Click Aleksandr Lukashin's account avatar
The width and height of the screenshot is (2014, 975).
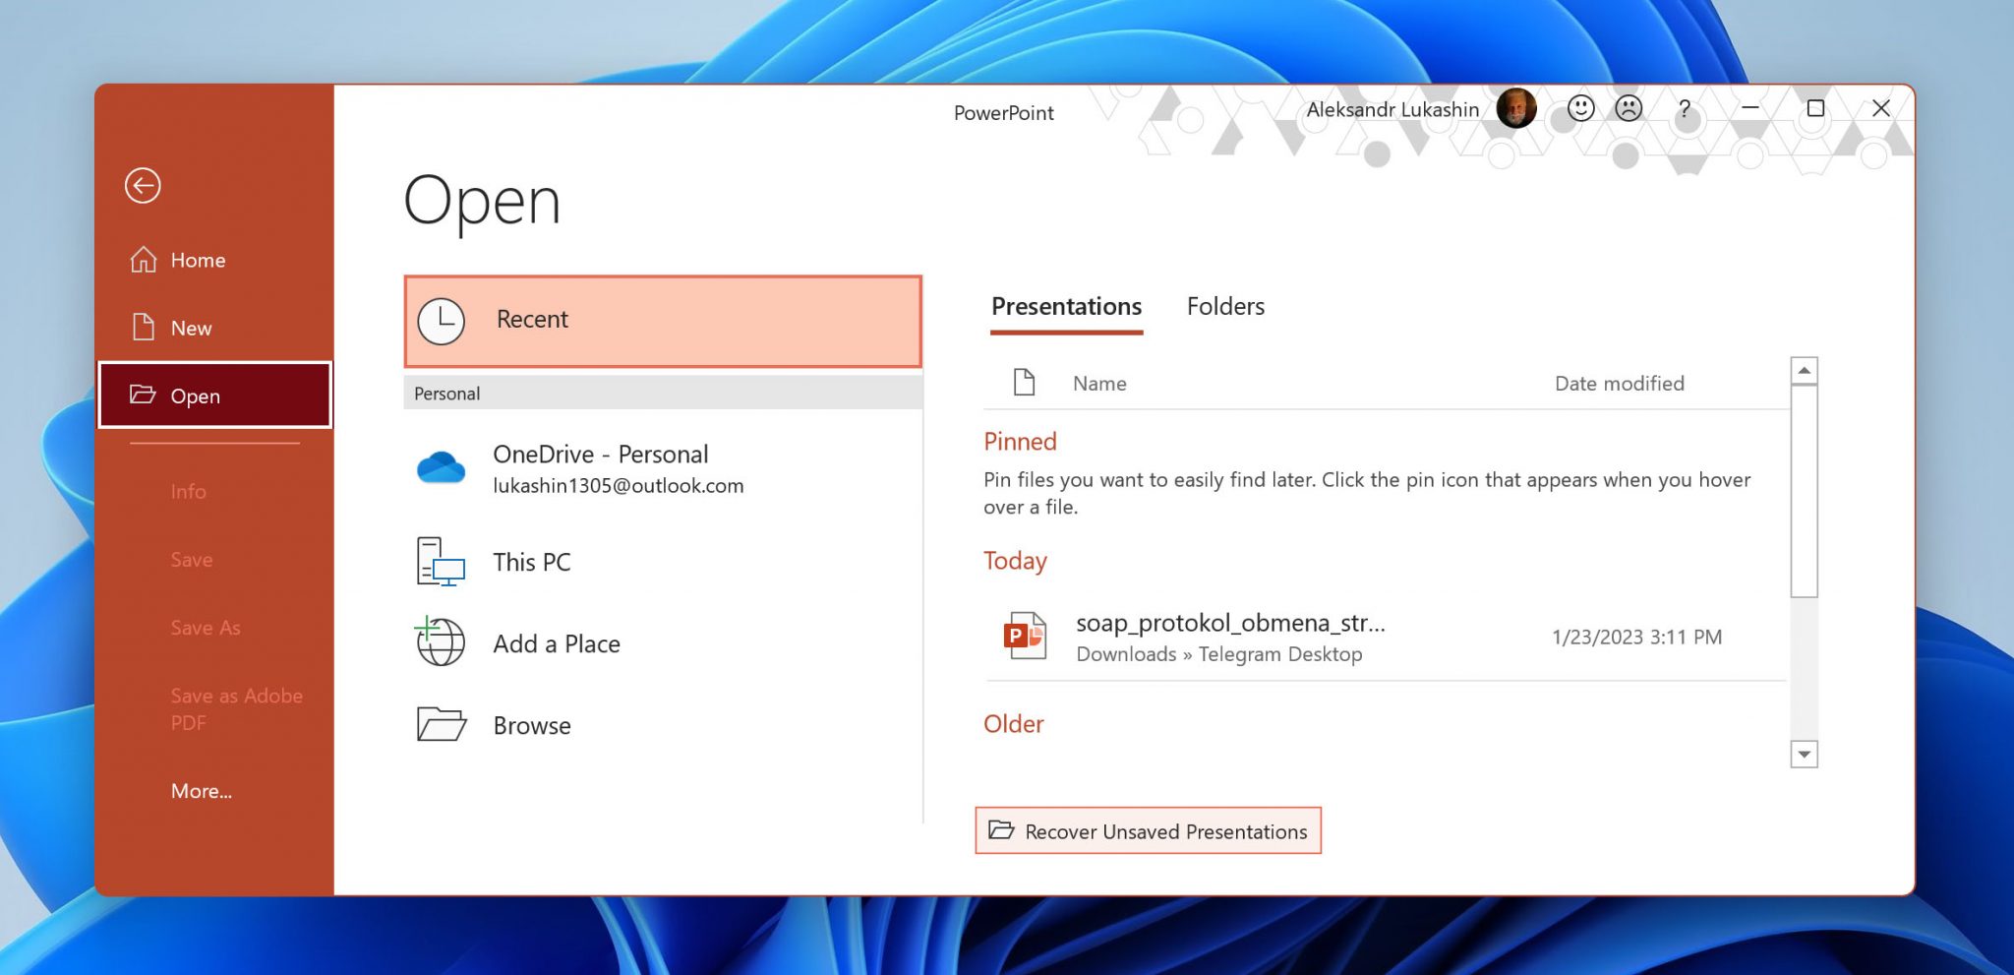[1516, 109]
